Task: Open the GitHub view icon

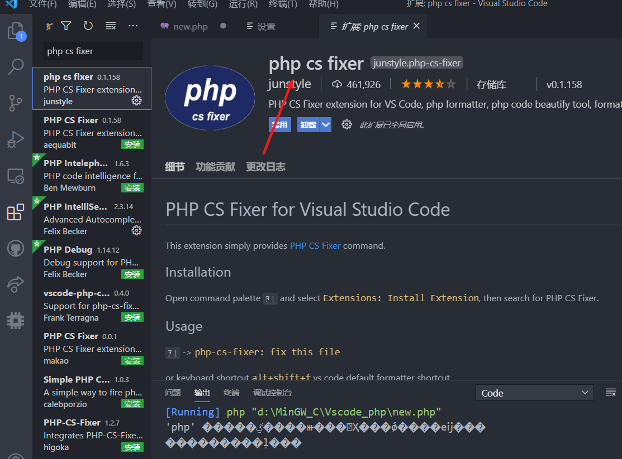Action: (x=16, y=248)
